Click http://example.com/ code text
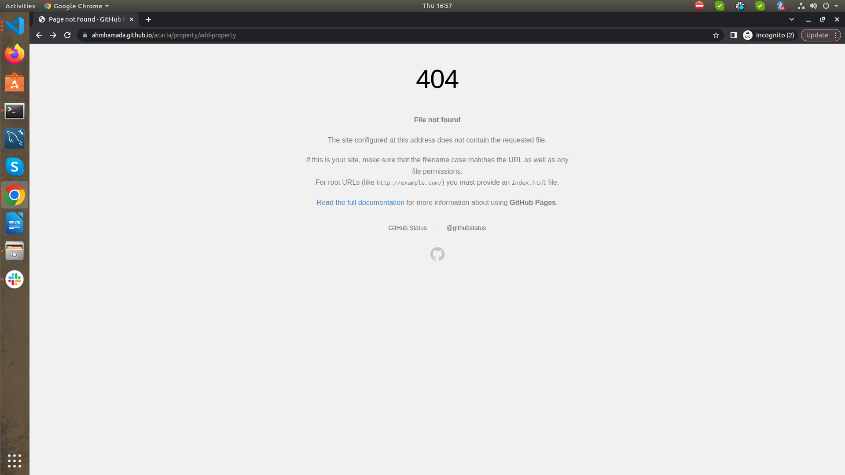 click(409, 183)
